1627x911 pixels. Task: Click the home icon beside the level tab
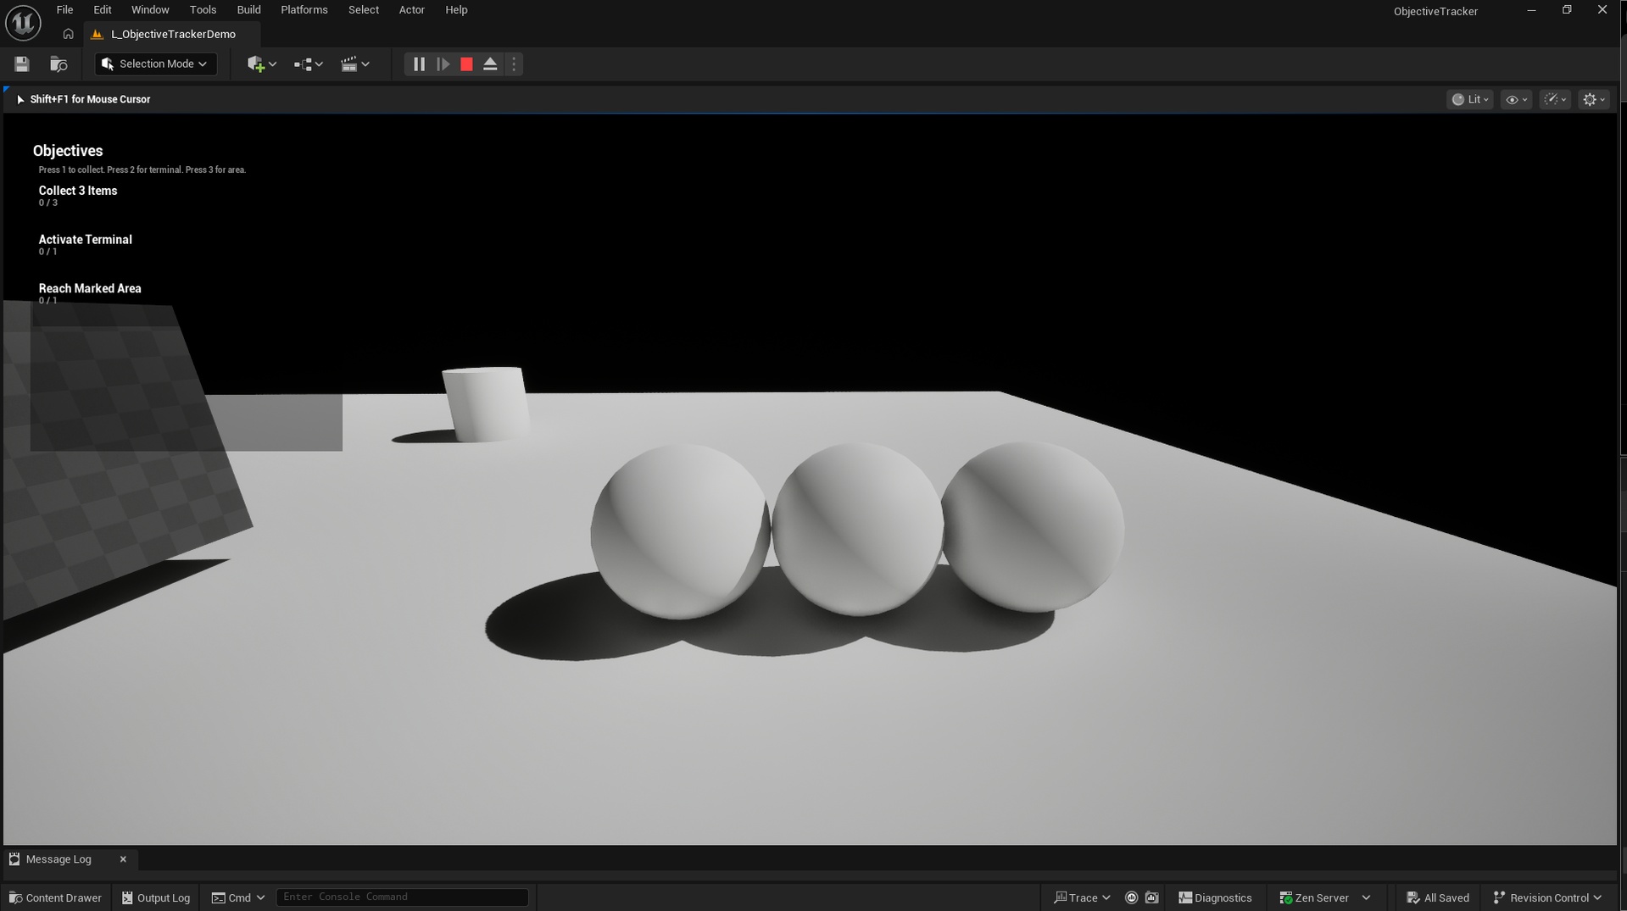(x=68, y=34)
